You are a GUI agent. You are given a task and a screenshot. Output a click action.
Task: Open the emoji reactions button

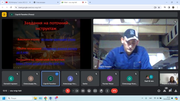click(x=89, y=91)
